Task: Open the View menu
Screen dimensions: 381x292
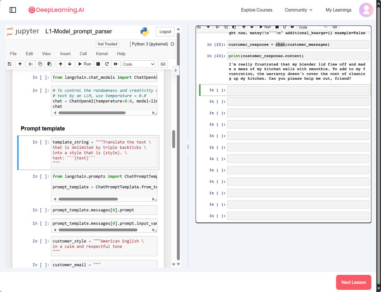Action: pos(46,54)
